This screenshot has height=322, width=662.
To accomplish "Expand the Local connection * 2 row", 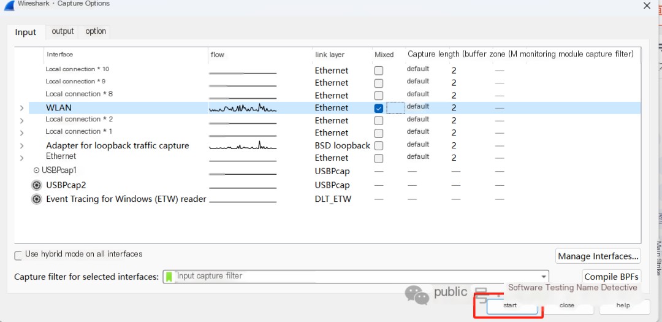I will (21, 121).
